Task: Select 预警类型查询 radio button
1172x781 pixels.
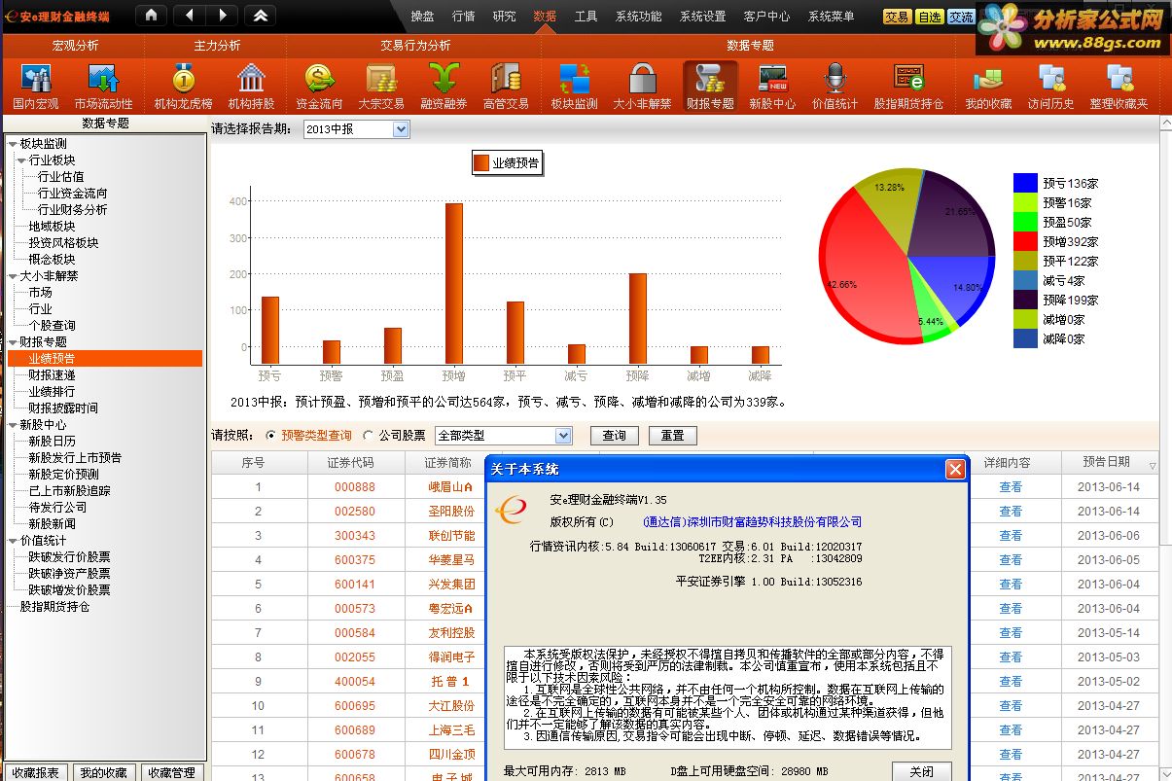Action: pyautogui.click(x=270, y=436)
